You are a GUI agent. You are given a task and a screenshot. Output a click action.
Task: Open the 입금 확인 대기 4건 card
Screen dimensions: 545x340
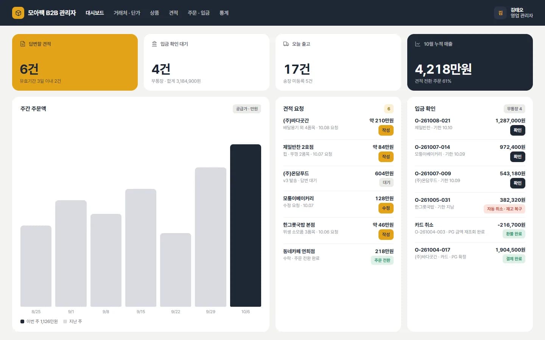(207, 62)
